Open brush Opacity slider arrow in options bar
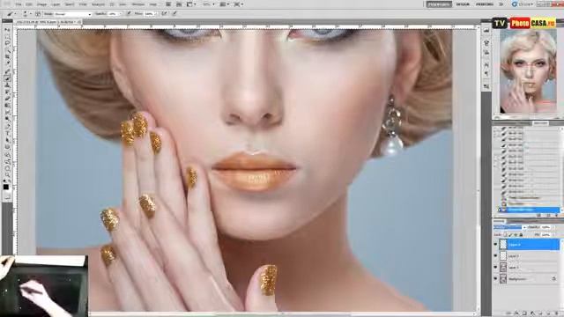This screenshot has height=317, width=564. [x=120, y=14]
